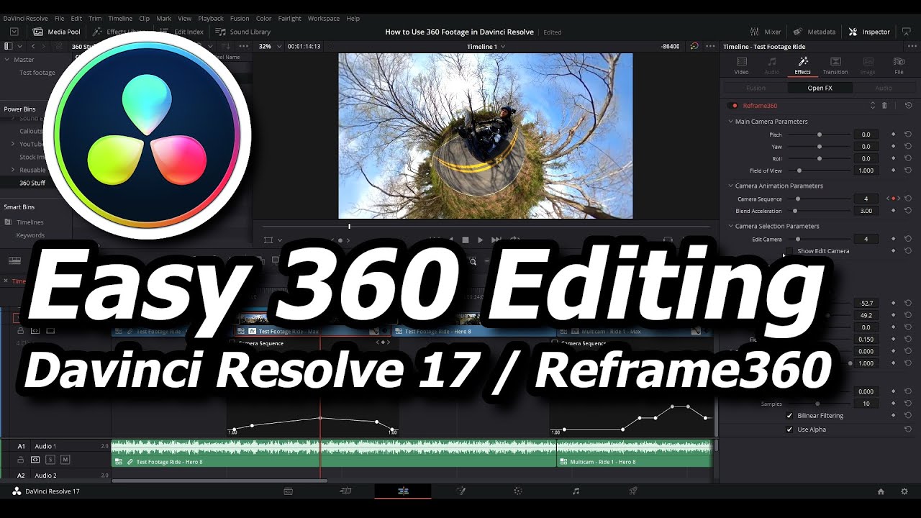Viewport: 921px width, 518px height.
Task: Collapse Camera Animation Parameters section
Action: (x=730, y=186)
